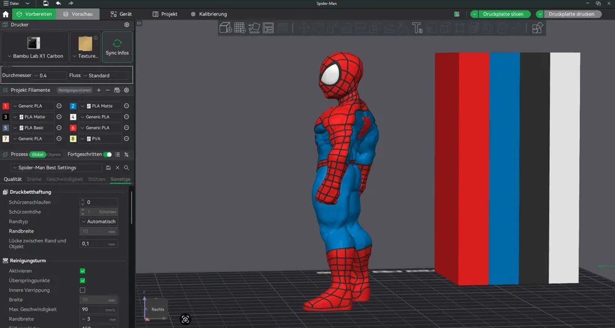Viewport: 615px width, 328px height.
Task: Click the undo arrow in title bar
Action: (58, 3)
